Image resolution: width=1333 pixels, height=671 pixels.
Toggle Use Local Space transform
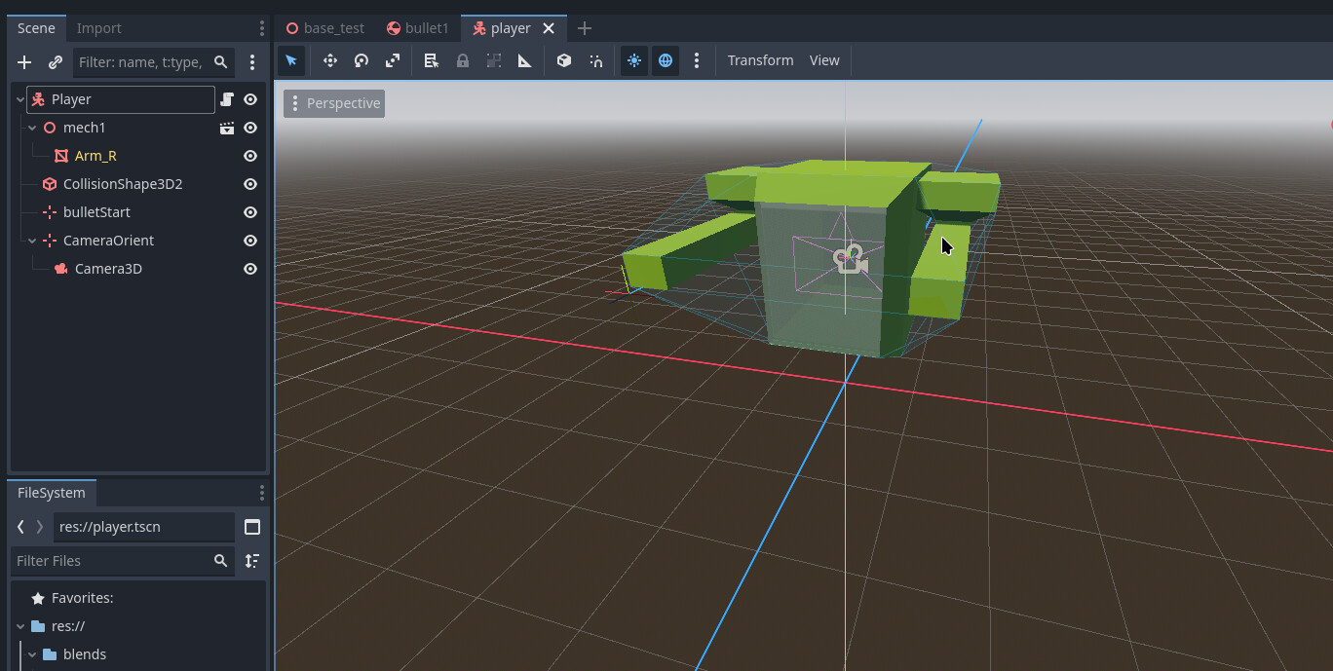point(563,60)
